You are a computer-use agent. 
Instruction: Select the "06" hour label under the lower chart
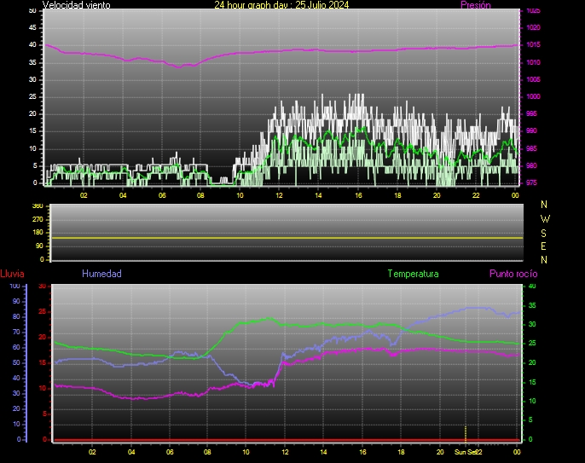click(170, 452)
